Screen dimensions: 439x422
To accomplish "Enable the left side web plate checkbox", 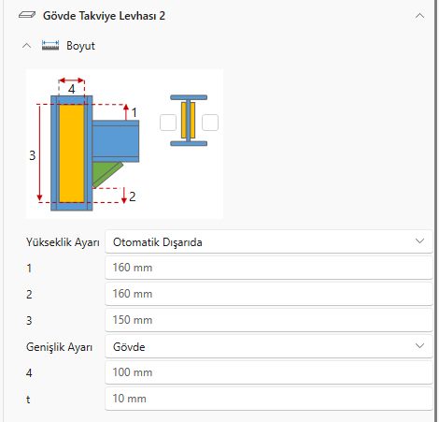I will [x=168, y=123].
